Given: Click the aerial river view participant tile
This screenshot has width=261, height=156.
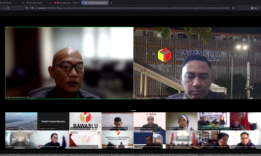Looking at the screenshot, I should point(21,121).
